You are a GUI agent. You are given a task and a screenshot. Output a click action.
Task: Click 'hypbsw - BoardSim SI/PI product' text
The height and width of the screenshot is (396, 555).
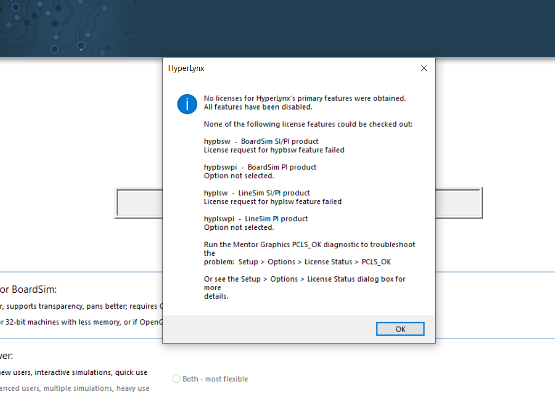[261, 141]
